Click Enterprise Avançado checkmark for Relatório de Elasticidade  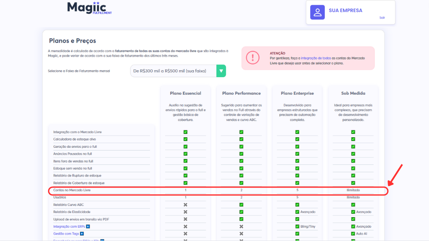(x=297, y=212)
